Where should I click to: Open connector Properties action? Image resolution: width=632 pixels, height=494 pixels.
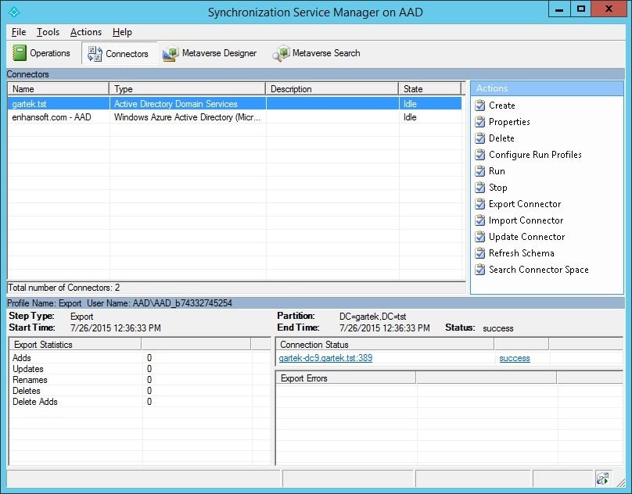[x=509, y=122]
